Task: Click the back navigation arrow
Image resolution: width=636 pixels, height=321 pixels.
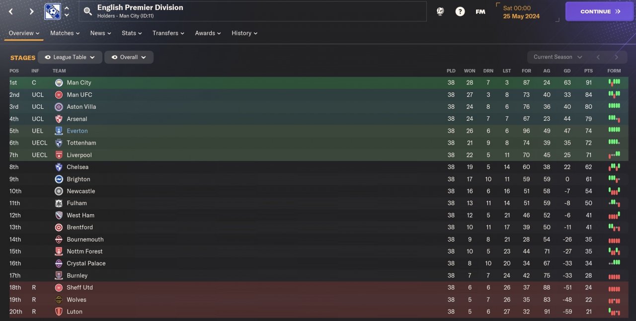Action: 11,11
